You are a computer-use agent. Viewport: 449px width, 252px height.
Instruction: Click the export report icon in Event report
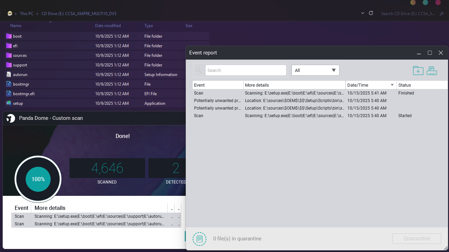click(418, 71)
